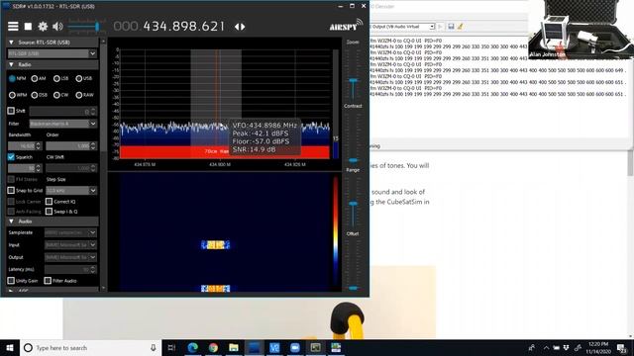Select the AM demodulation mode
The width and height of the screenshot is (634, 356).
35,79
